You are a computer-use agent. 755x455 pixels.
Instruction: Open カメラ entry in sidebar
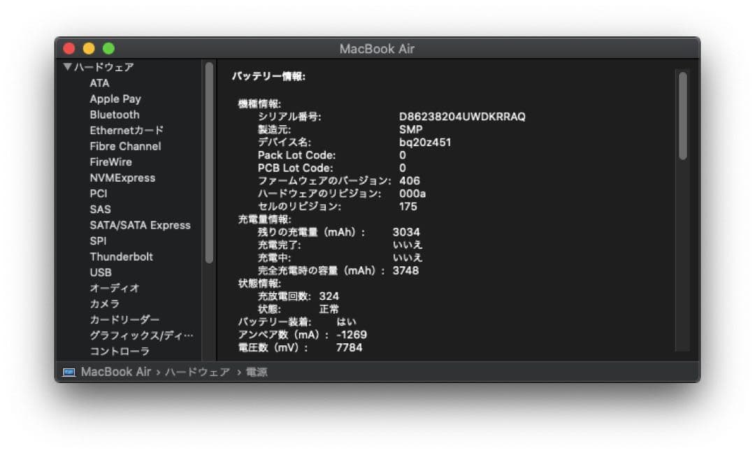click(104, 304)
